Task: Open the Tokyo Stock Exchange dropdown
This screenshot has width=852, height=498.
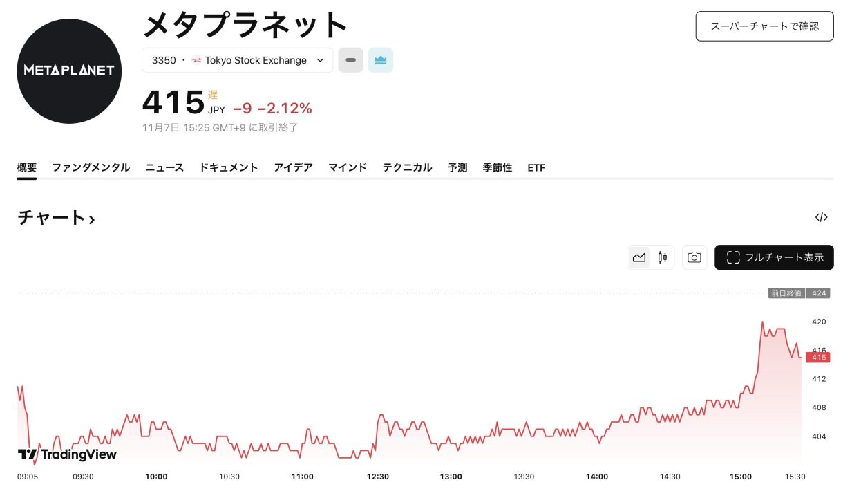Action: pyautogui.click(x=237, y=60)
